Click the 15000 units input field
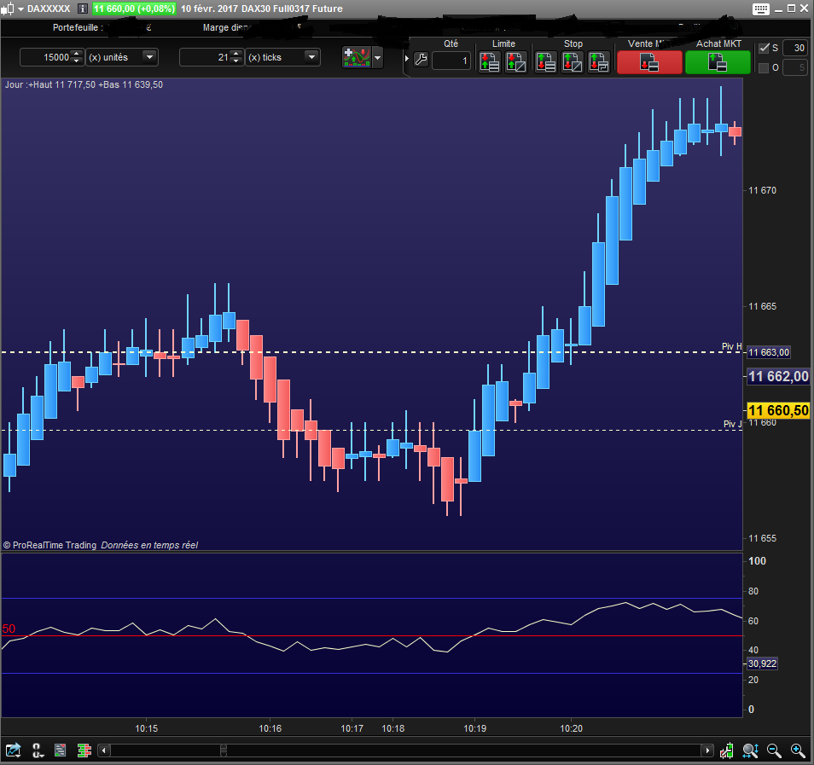Viewport: 814px width, 765px height. (x=46, y=57)
